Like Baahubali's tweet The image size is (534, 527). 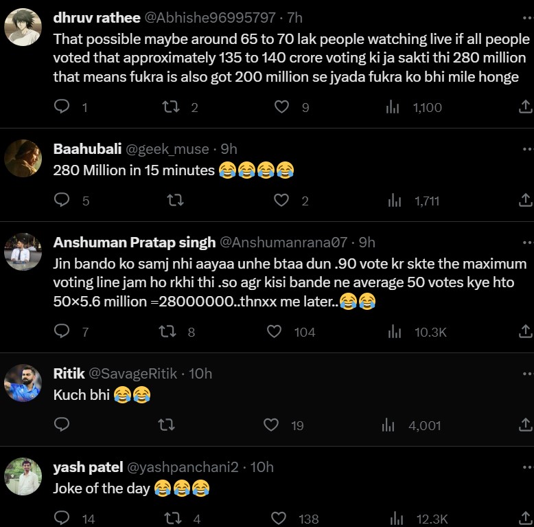[x=281, y=201]
